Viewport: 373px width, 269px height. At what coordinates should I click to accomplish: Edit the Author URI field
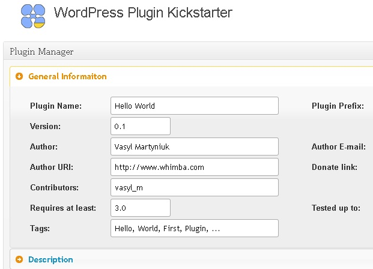point(195,167)
